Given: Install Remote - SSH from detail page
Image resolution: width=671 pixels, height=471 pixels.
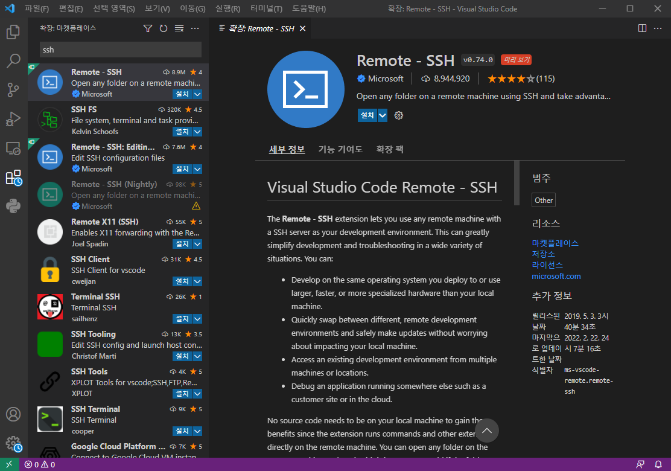Looking at the screenshot, I should pos(367,115).
